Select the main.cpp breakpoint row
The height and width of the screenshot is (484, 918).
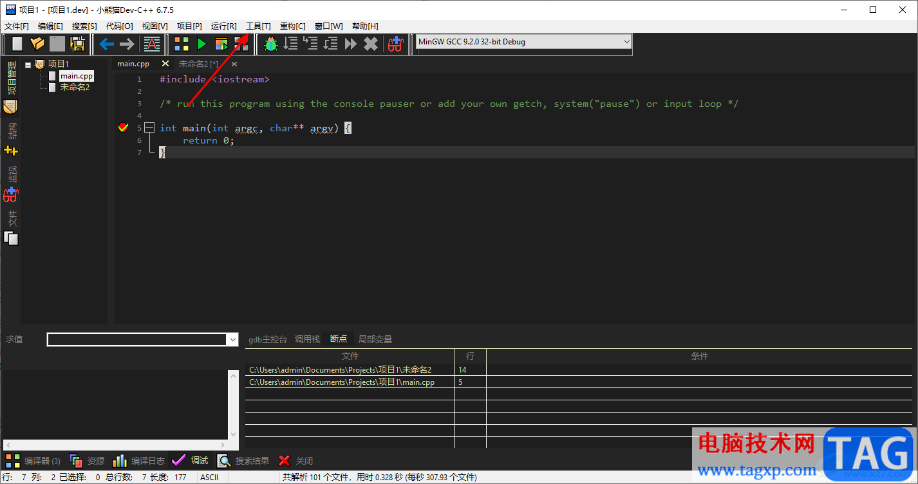pos(578,382)
